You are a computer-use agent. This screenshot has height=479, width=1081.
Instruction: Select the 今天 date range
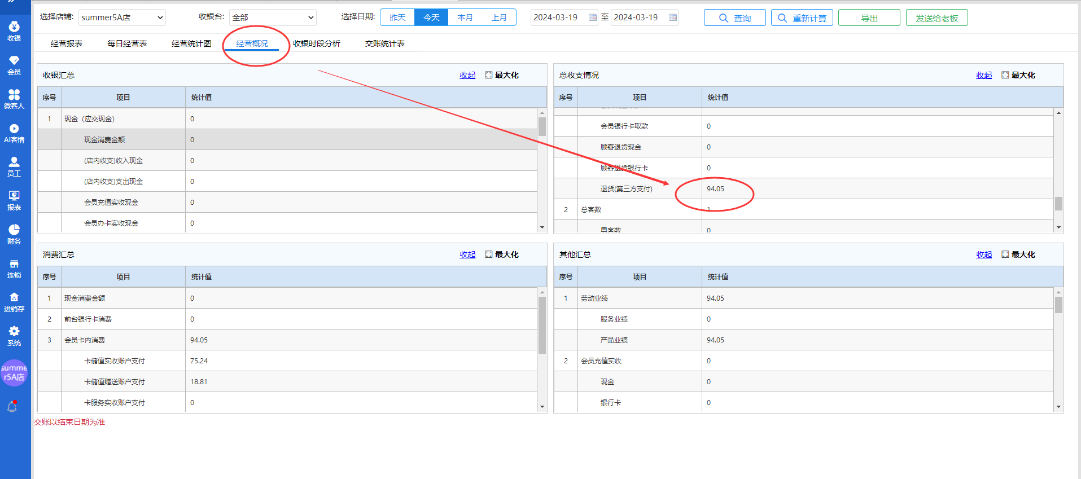point(431,17)
